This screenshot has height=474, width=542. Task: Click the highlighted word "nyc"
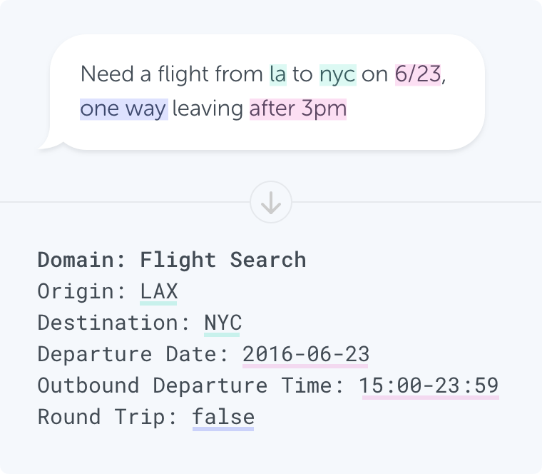coord(337,74)
